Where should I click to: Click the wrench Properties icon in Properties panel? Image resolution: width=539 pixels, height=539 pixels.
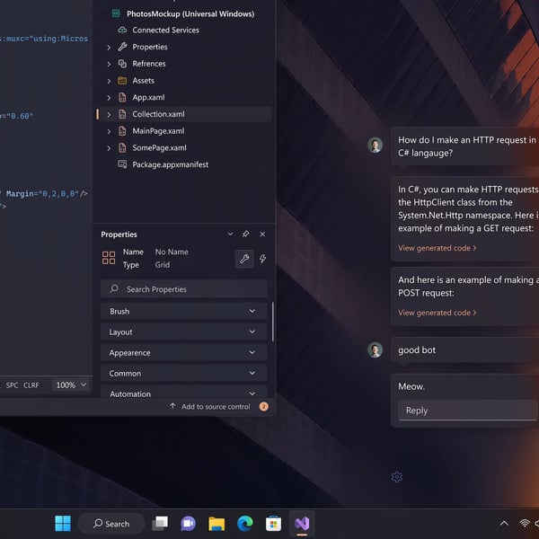point(243,259)
